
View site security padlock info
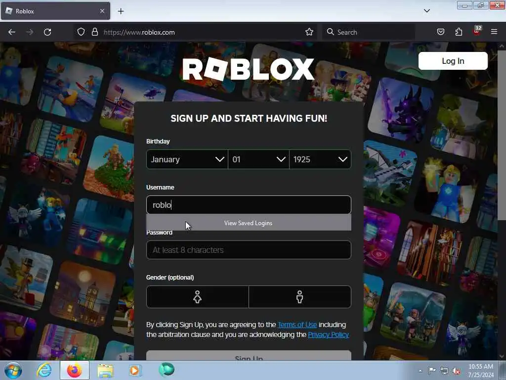(x=94, y=32)
